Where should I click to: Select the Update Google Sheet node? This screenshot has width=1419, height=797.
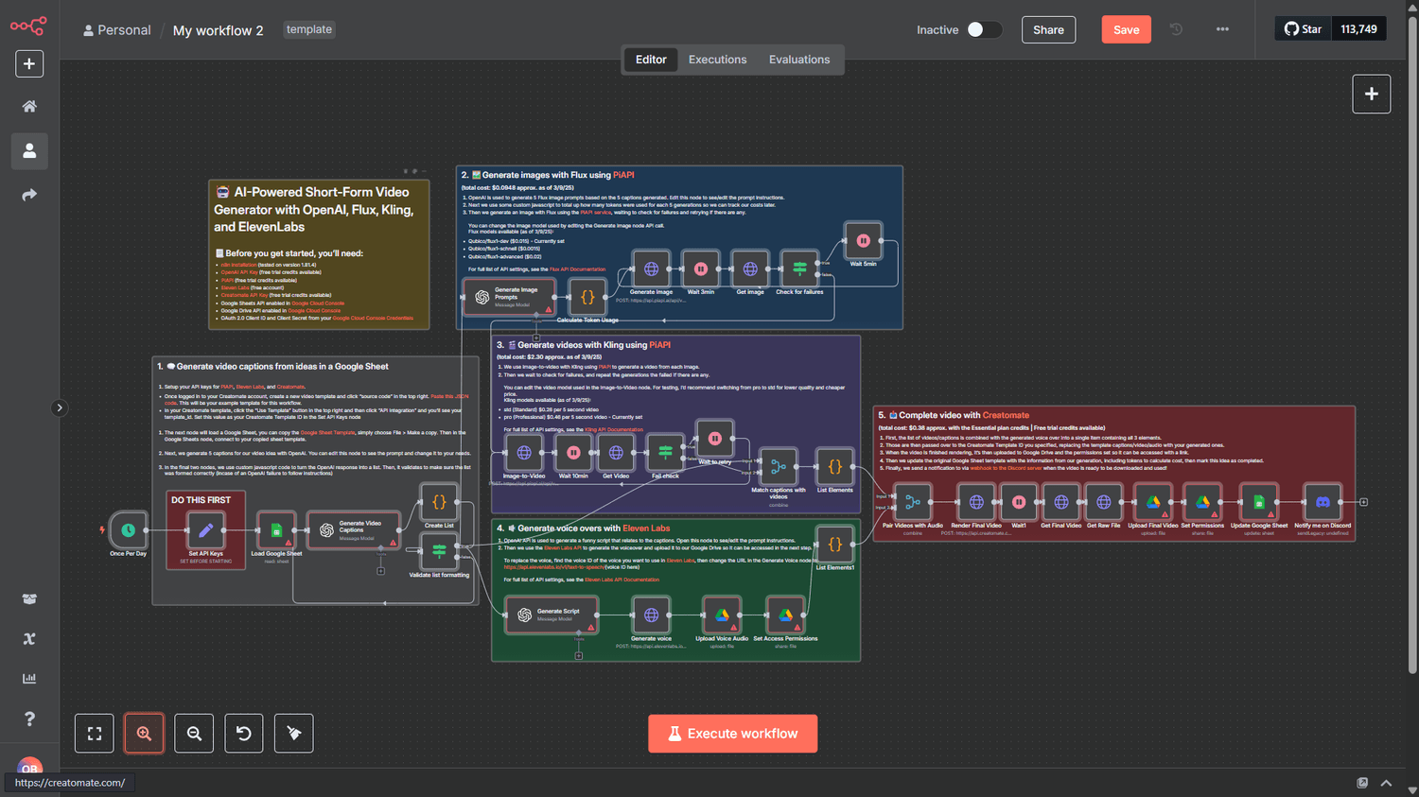pos(1259,502)
